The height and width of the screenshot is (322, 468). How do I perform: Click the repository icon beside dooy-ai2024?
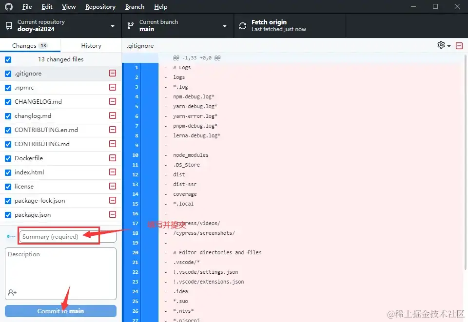point(9,26)
